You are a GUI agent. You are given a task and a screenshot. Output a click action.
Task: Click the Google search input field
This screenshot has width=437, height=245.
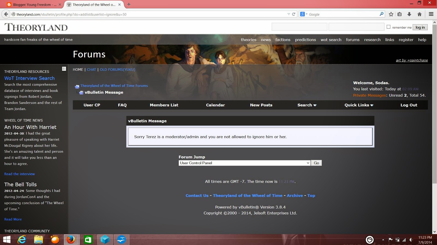click(343, 14)
